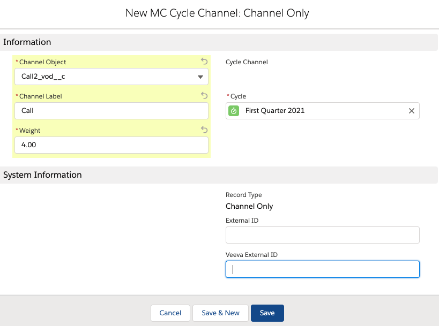Click First Quarter 2021 in Cycle lookup
Screen dimensions: 439x326
275,111
